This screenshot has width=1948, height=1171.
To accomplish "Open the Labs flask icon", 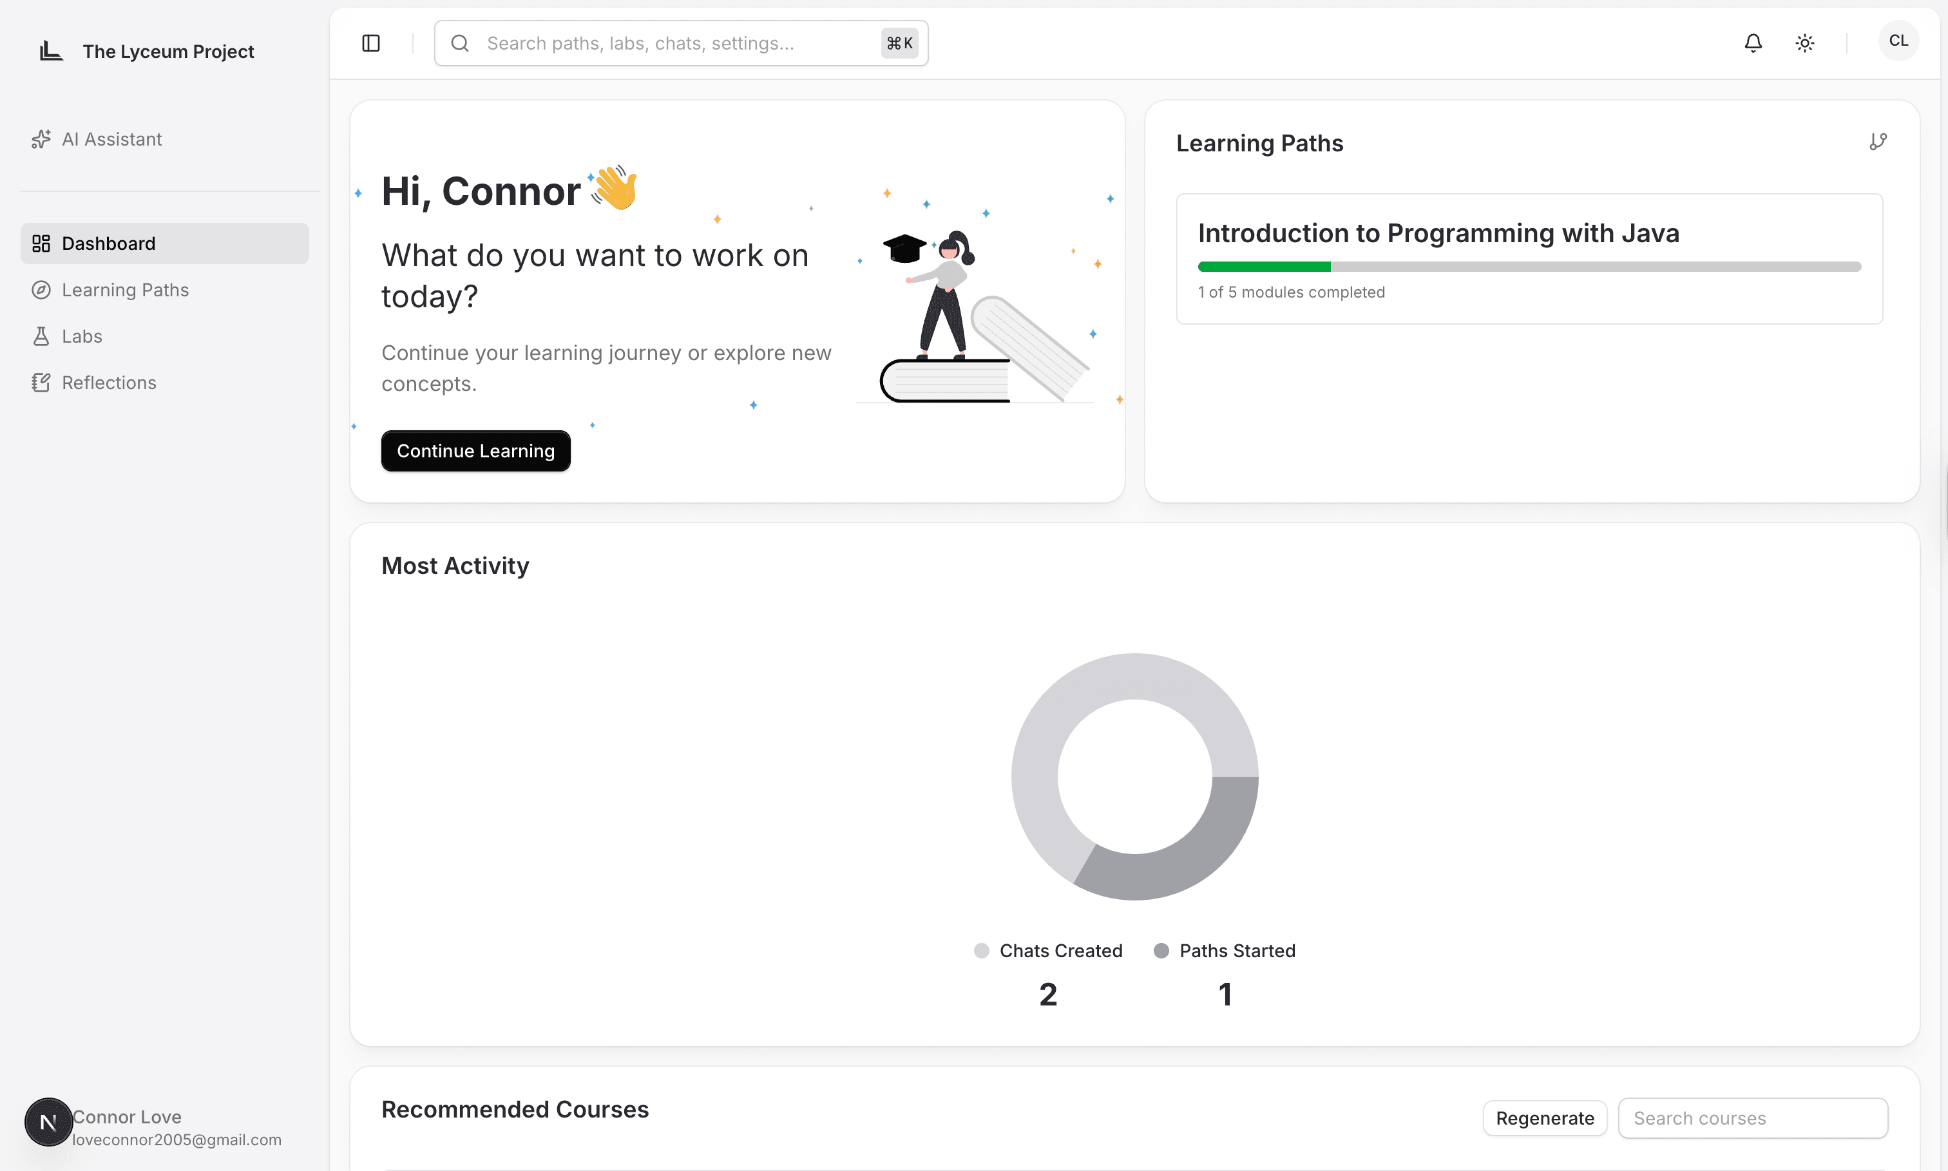I will (41, 337).
